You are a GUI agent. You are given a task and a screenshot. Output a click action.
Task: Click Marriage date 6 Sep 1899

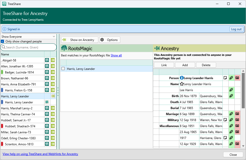coord(187,114)
